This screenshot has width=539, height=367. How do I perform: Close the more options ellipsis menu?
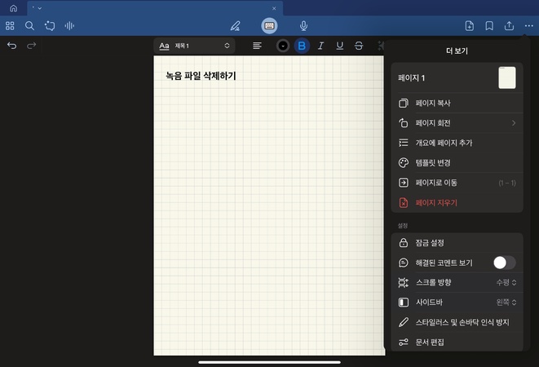click(528, 26)
